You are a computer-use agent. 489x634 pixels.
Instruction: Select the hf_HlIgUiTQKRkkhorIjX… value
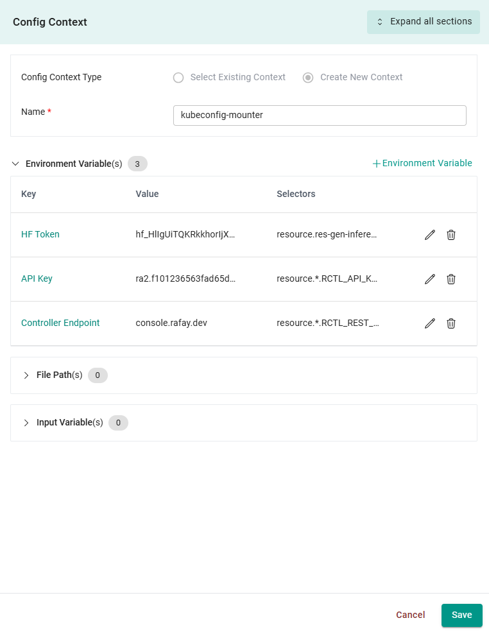tap(185, 234)
